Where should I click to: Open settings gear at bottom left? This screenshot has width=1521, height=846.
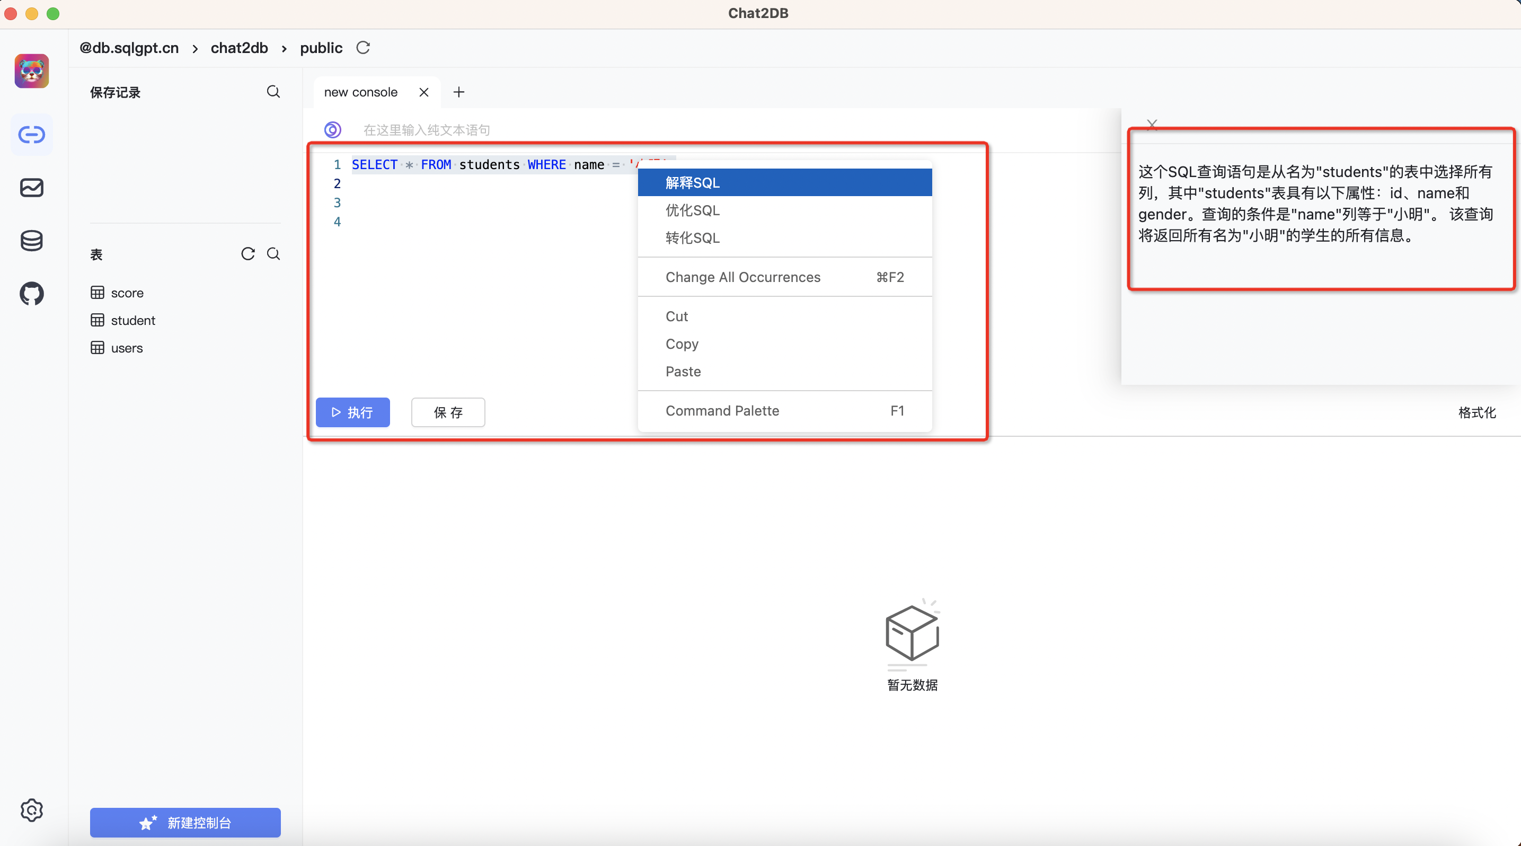tap(32, 810)
